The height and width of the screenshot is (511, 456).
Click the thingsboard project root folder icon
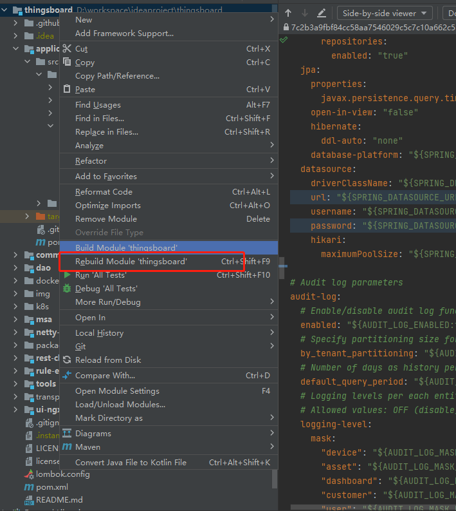click(x=17, y=10)
